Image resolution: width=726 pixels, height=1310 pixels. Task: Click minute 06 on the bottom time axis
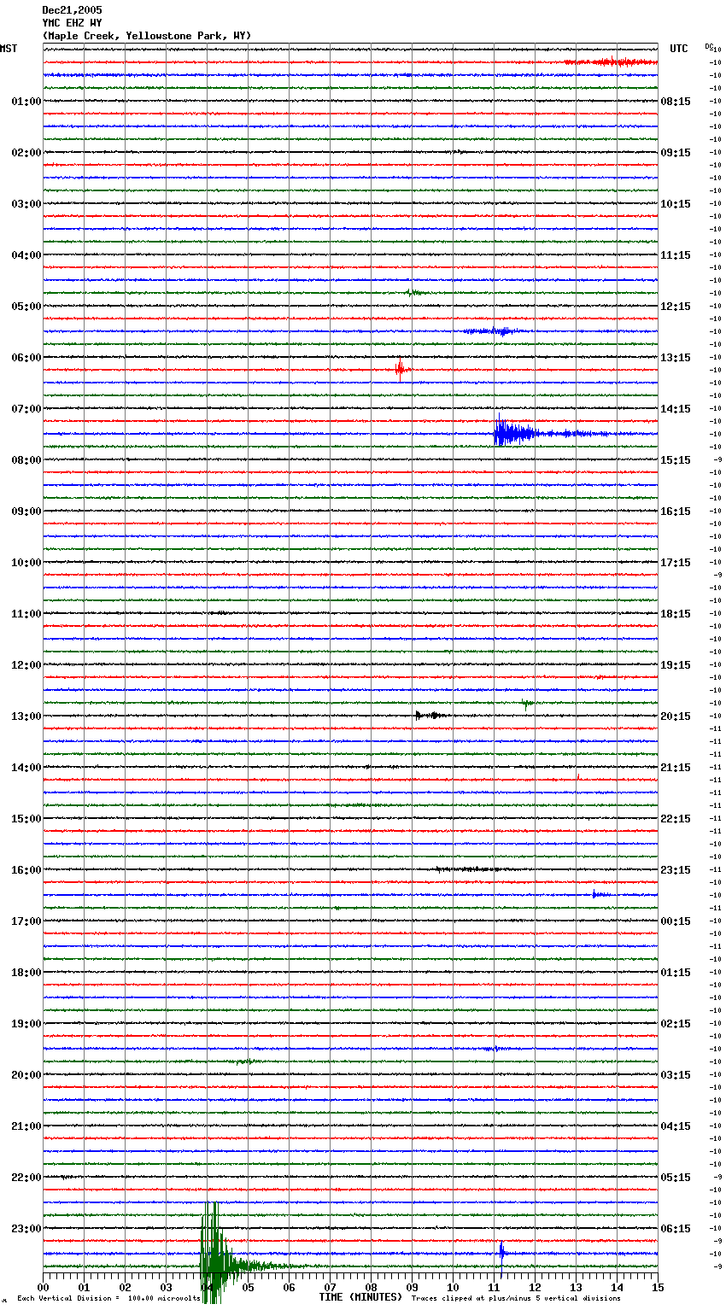(289, 1287)
